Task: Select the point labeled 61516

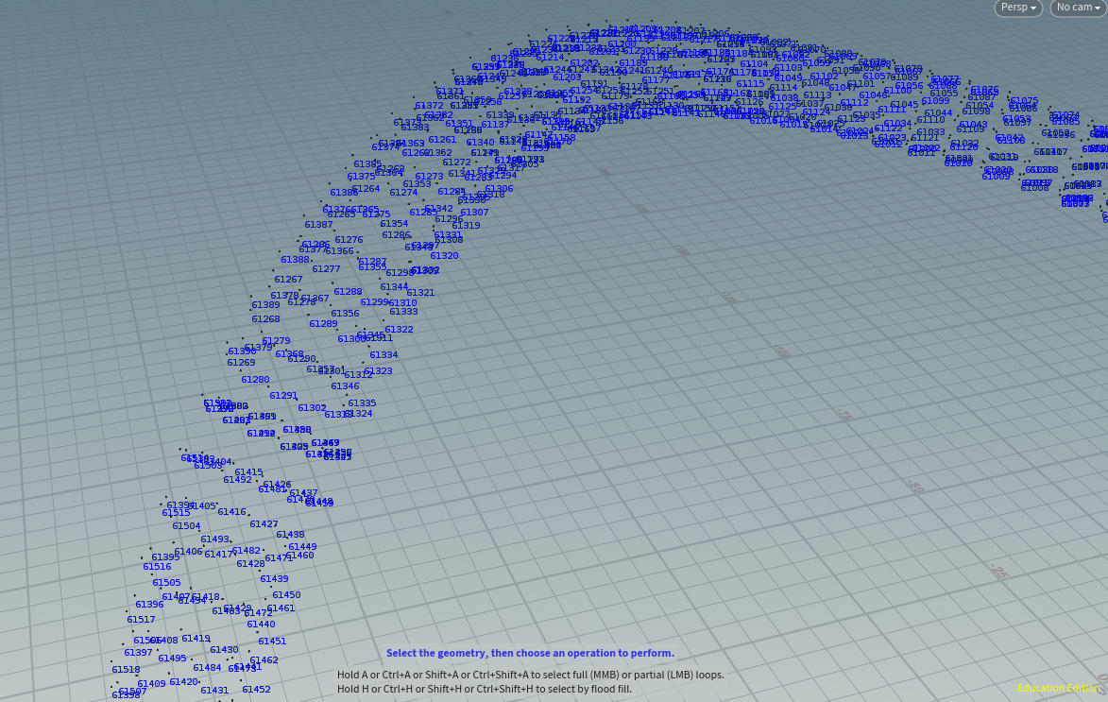Action: [157, 567]
